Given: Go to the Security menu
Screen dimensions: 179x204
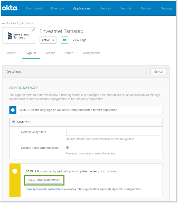Looking at the screenshot, I should coord(126,8).
